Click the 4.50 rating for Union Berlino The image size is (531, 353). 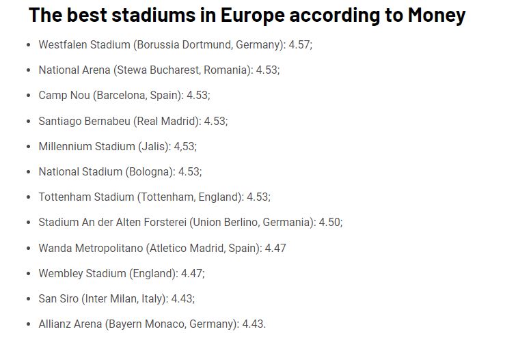pyautogui.click(x=330, y=222)
